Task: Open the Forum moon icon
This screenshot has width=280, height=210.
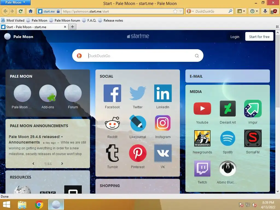Action: point(73,93)
